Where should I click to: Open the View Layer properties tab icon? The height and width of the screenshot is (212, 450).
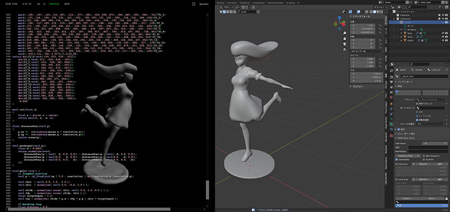(391, 87)
